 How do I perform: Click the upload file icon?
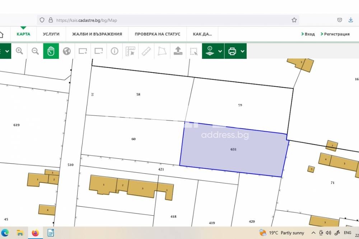click(x=178, y=51)
